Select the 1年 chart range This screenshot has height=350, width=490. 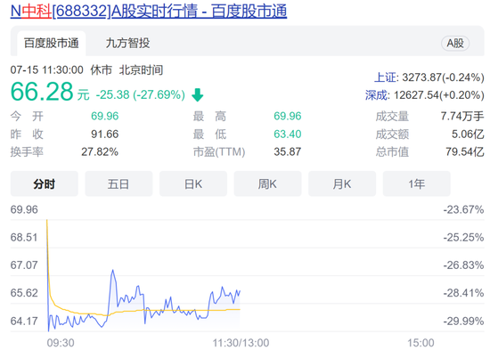[x=417, y=183]
